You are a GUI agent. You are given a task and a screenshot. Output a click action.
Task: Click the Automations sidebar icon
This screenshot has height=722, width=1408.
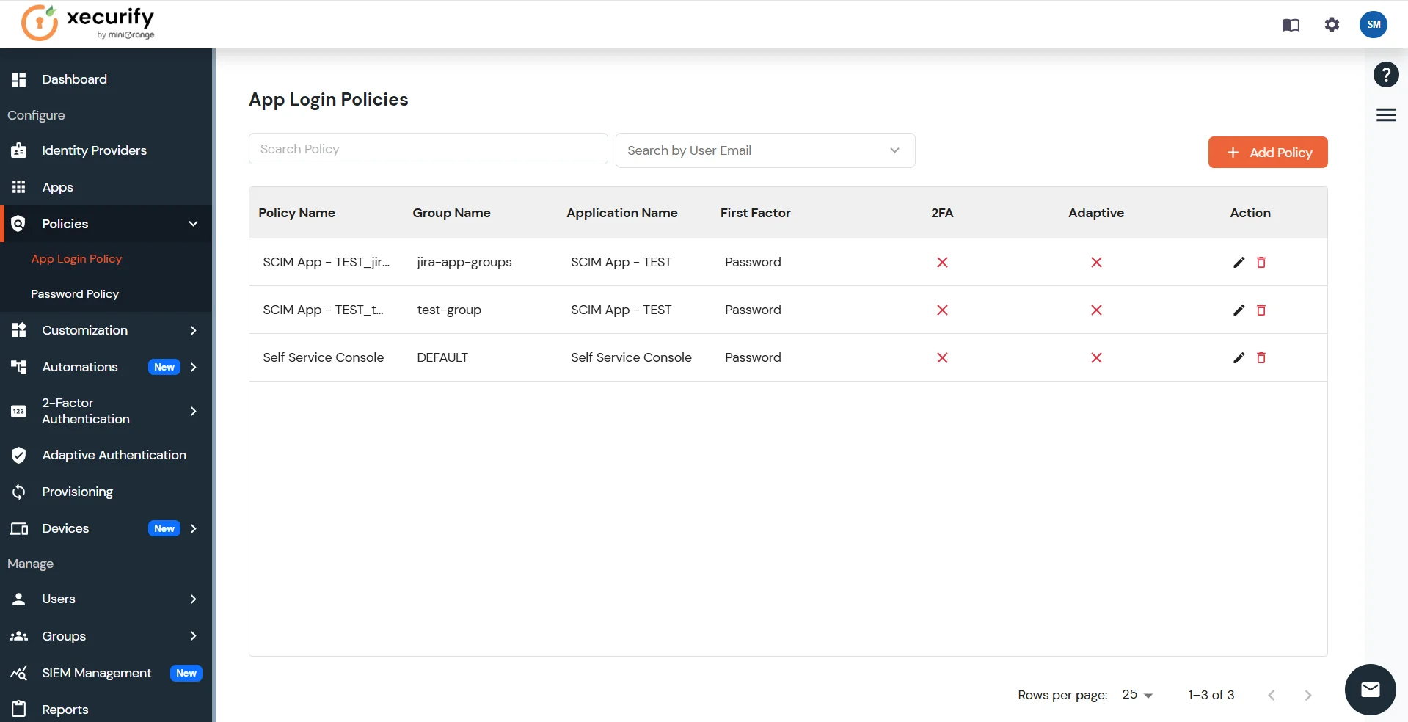tap(19, 367)
